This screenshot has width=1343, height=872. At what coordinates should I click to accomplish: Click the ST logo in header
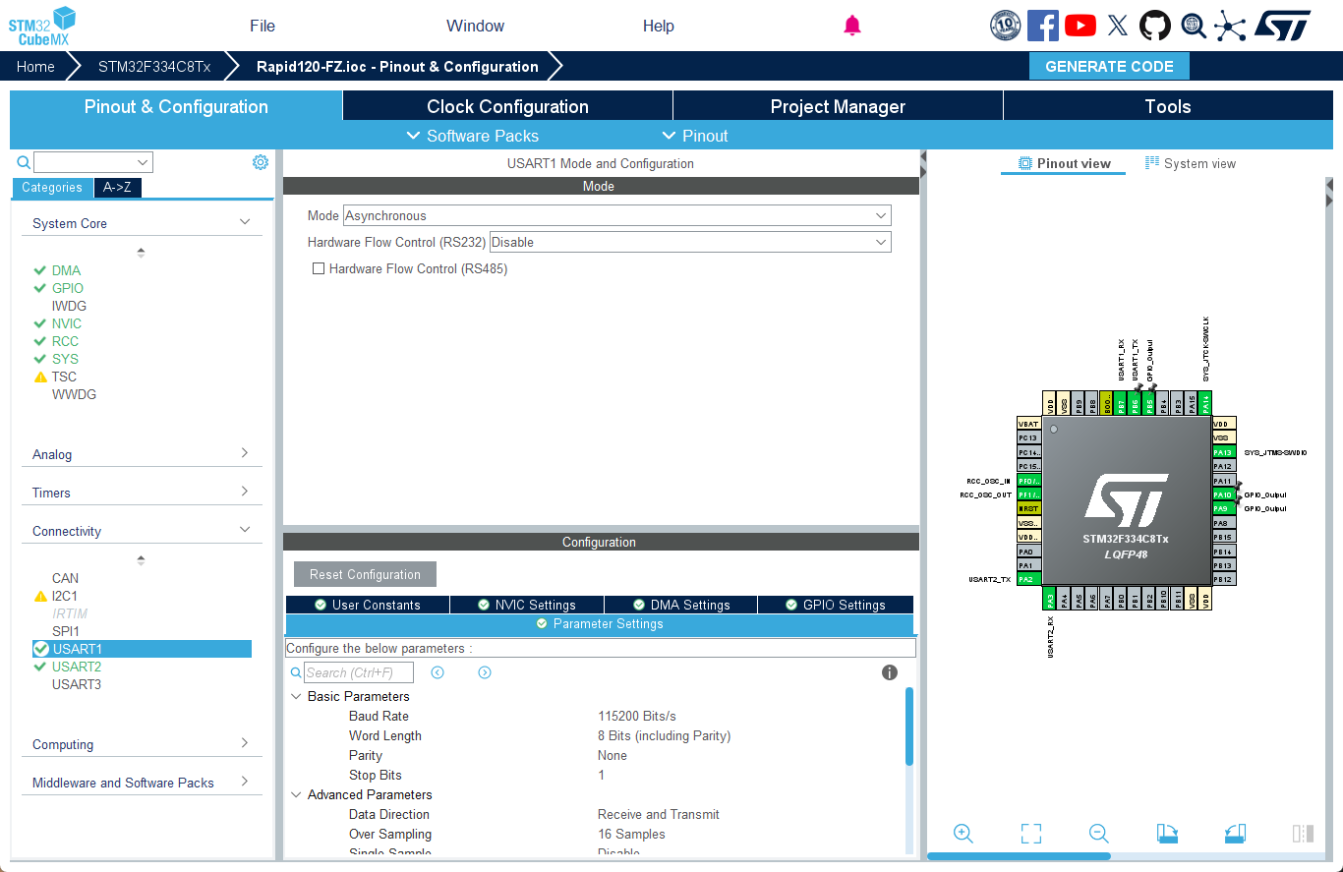coord(1283,26)
